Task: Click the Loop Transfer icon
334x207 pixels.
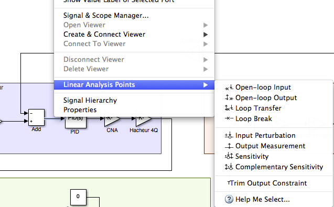Action: pyautogui.click(x=229, y=108)
